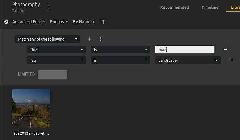Open the Laurel road photo thumbnail
240x140 pixels.
click(x=31, y=108)
